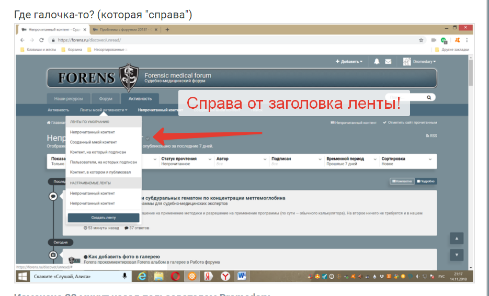489x296 pixels.
Task: Expand 'Статус прочтения' filter
Action: pos(186,161)
